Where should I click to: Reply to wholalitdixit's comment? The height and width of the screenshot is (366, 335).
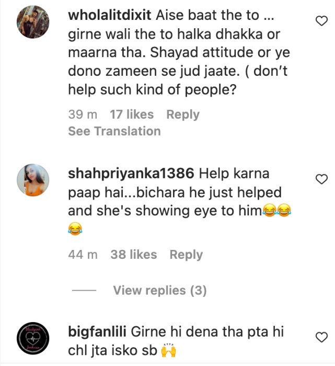coord(183,115)
